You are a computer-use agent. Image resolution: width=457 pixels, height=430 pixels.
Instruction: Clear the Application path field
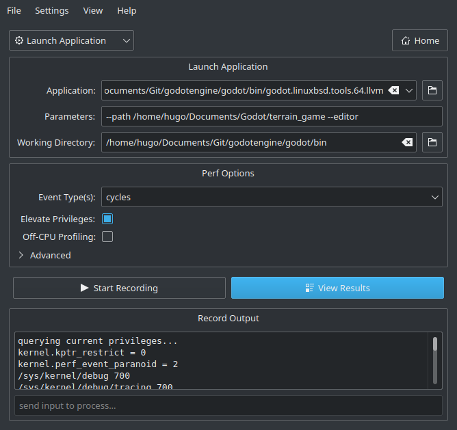pos(394,90)
